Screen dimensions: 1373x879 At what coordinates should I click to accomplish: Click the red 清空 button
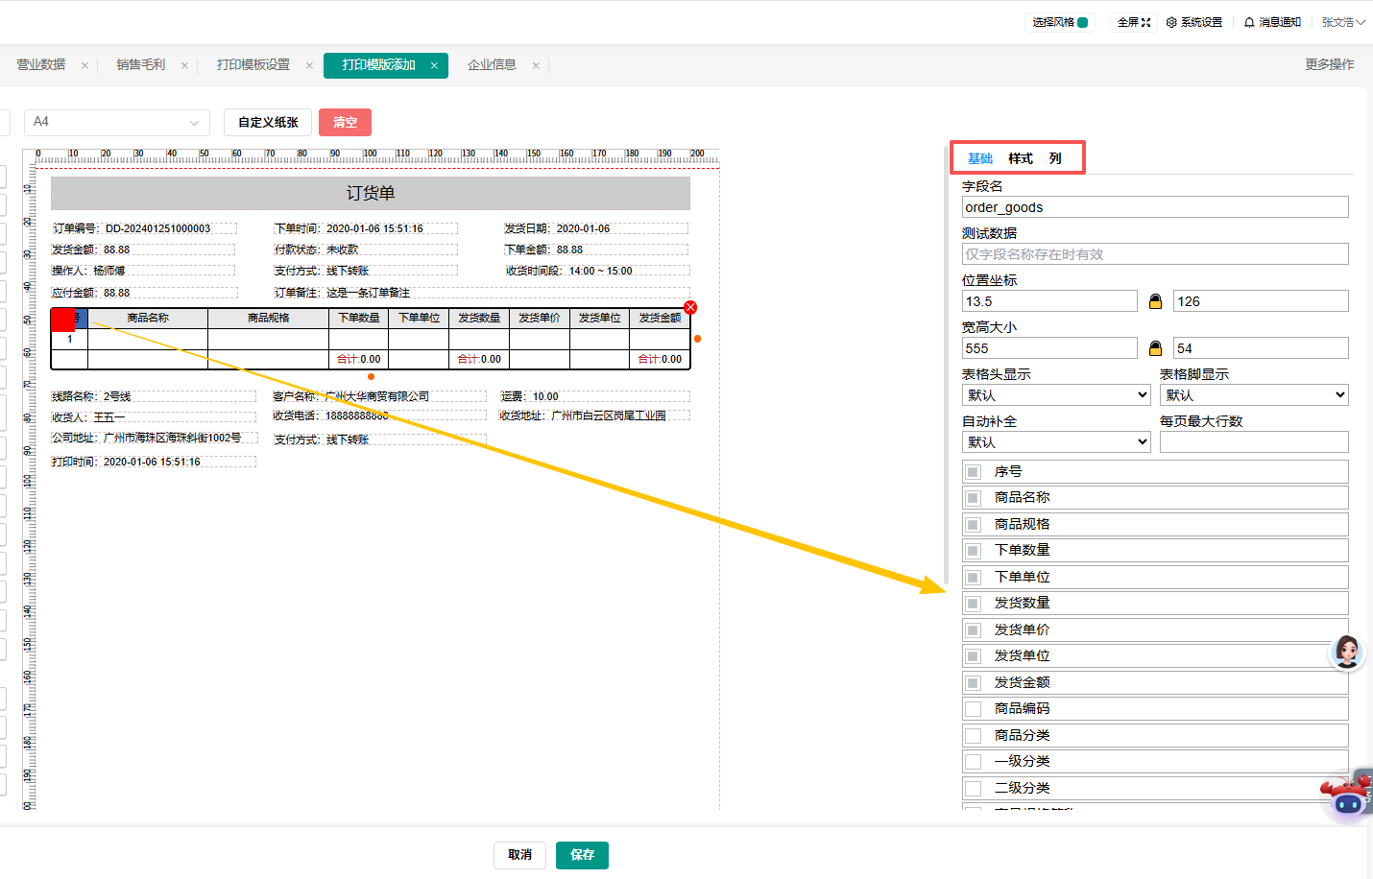coord(345,122)
